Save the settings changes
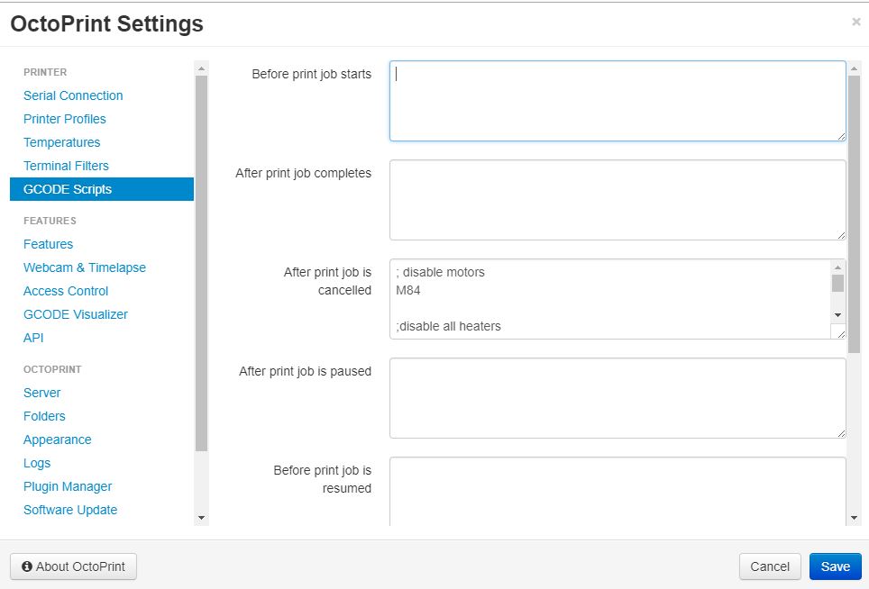 tap(835, 566)
